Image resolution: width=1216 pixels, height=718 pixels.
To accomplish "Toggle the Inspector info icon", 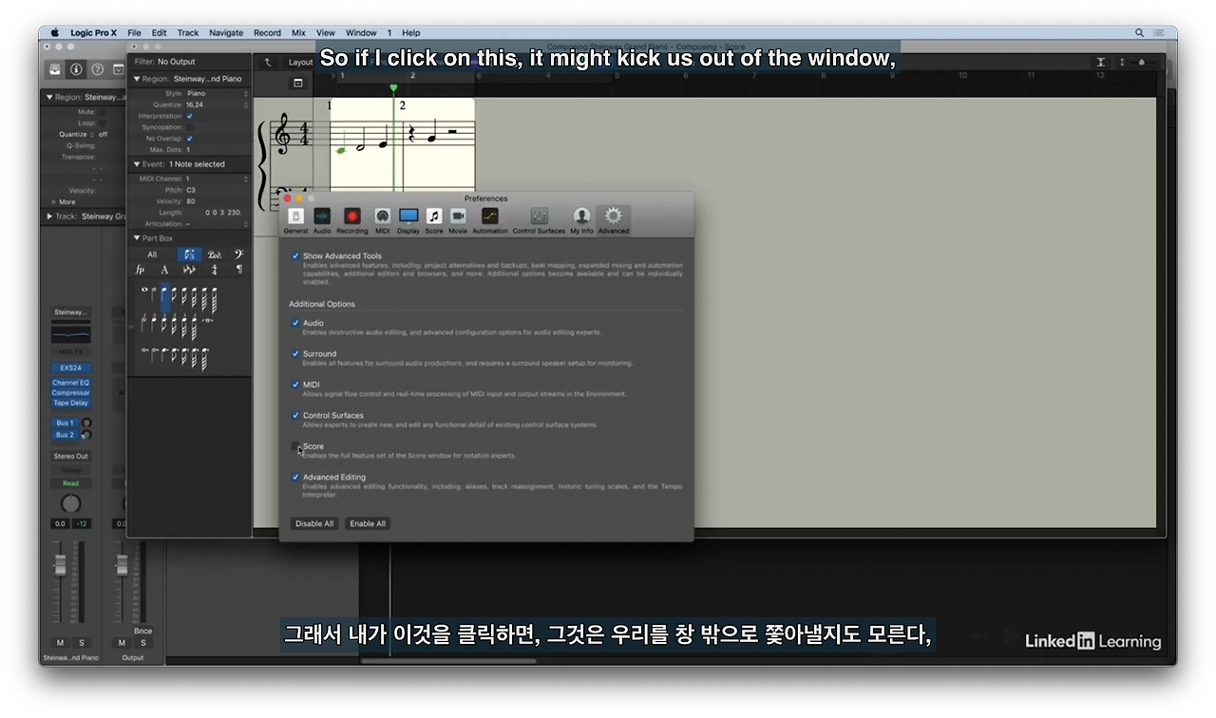I will point(76,69).
